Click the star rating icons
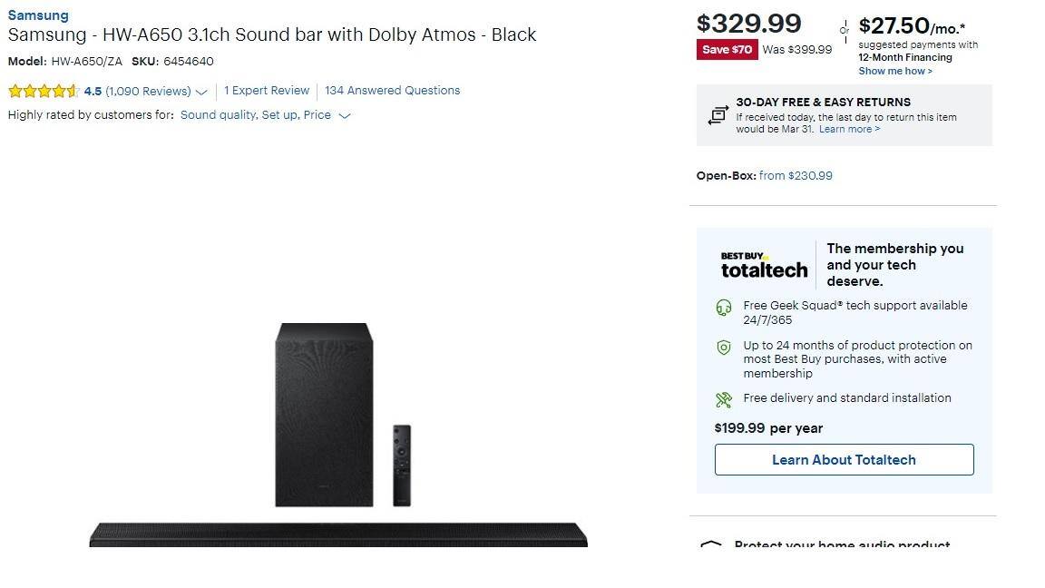Viewport: 1045px width, 588px height. pyautogui.click(x=44, y=91)
